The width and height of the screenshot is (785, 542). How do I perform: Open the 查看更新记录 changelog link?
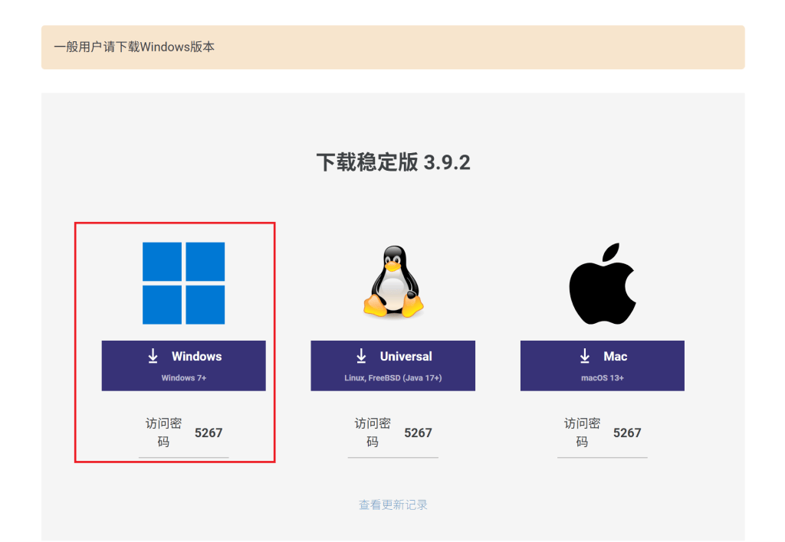pos(392,505)
